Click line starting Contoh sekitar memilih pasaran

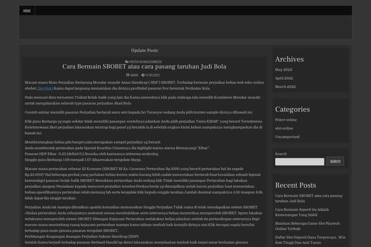click(139, 112)
